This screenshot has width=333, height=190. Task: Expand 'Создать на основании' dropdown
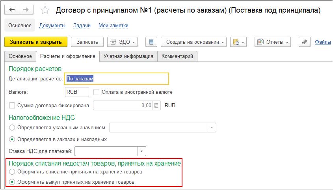(196, 42)
